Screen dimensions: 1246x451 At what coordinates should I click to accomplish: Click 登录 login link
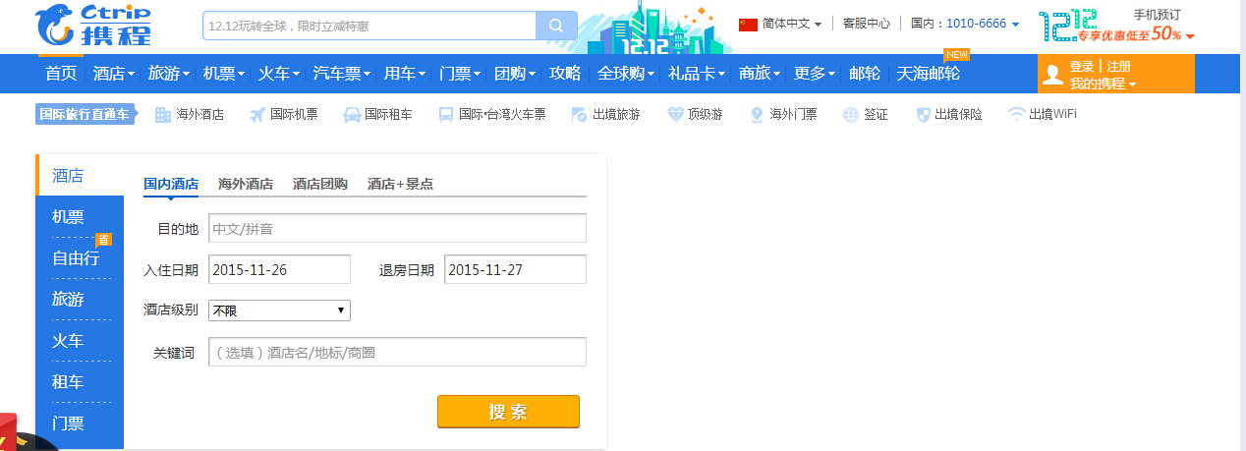[x=1081, y=67]
